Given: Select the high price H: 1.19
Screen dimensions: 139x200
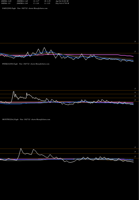Looking at the screenshot, I should (x=47, y=1).
